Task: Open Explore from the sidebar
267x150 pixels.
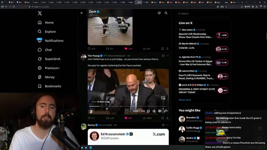Action: [x=47, y=32]
